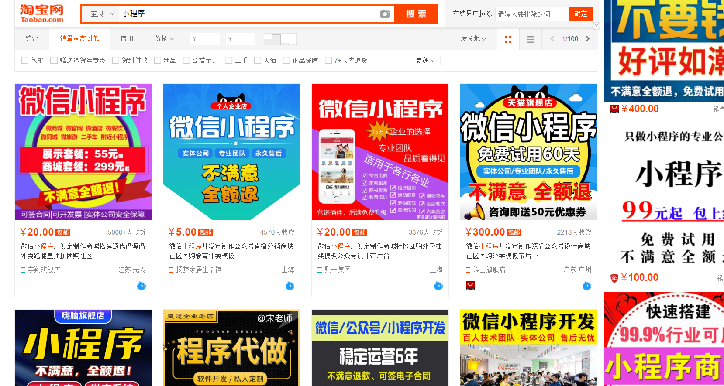Click the 确定 exclude confirm button
Screen dimensions: 724x386
[x=581, y=14]
